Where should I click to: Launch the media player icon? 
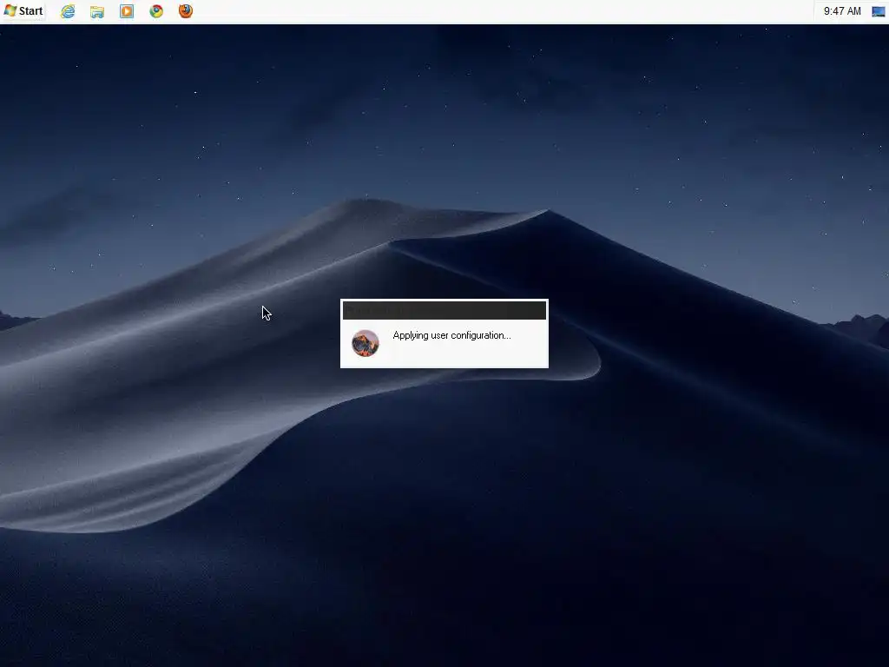pos(127,10)
